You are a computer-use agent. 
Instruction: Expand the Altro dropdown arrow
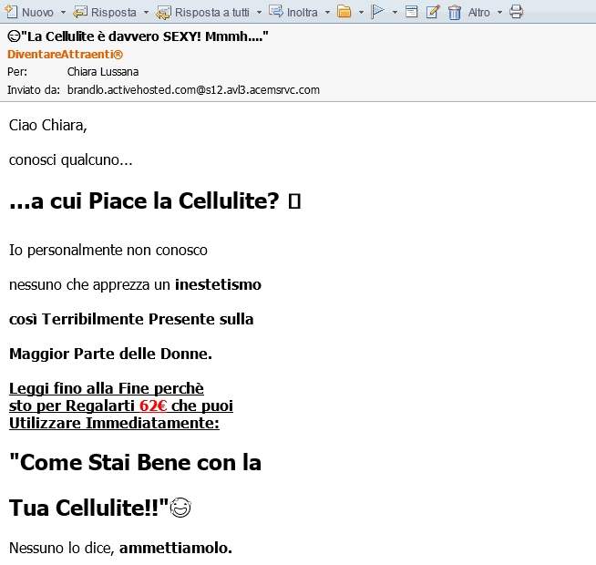(x=499, y=13)
